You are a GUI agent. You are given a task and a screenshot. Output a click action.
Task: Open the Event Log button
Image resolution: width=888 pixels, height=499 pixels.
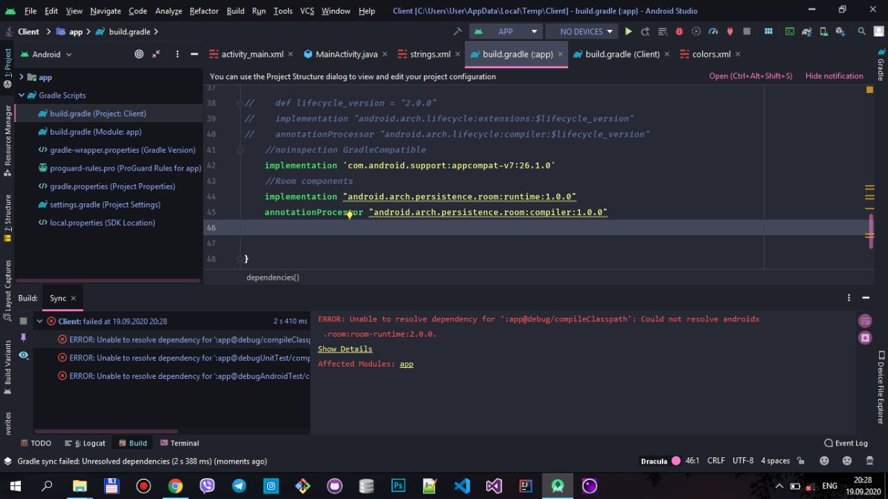tap(846, 443)
